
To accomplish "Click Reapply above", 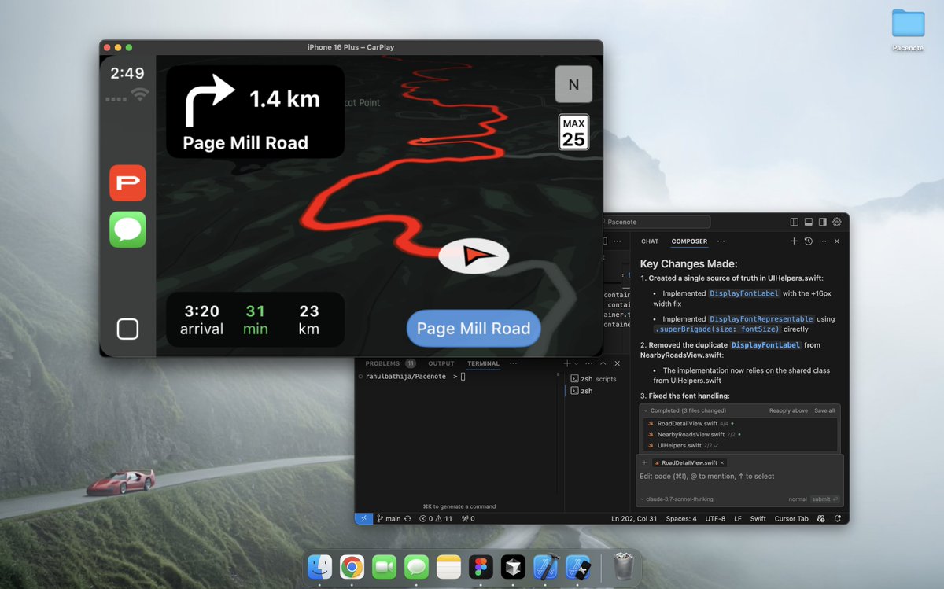I will pos(788,410).
